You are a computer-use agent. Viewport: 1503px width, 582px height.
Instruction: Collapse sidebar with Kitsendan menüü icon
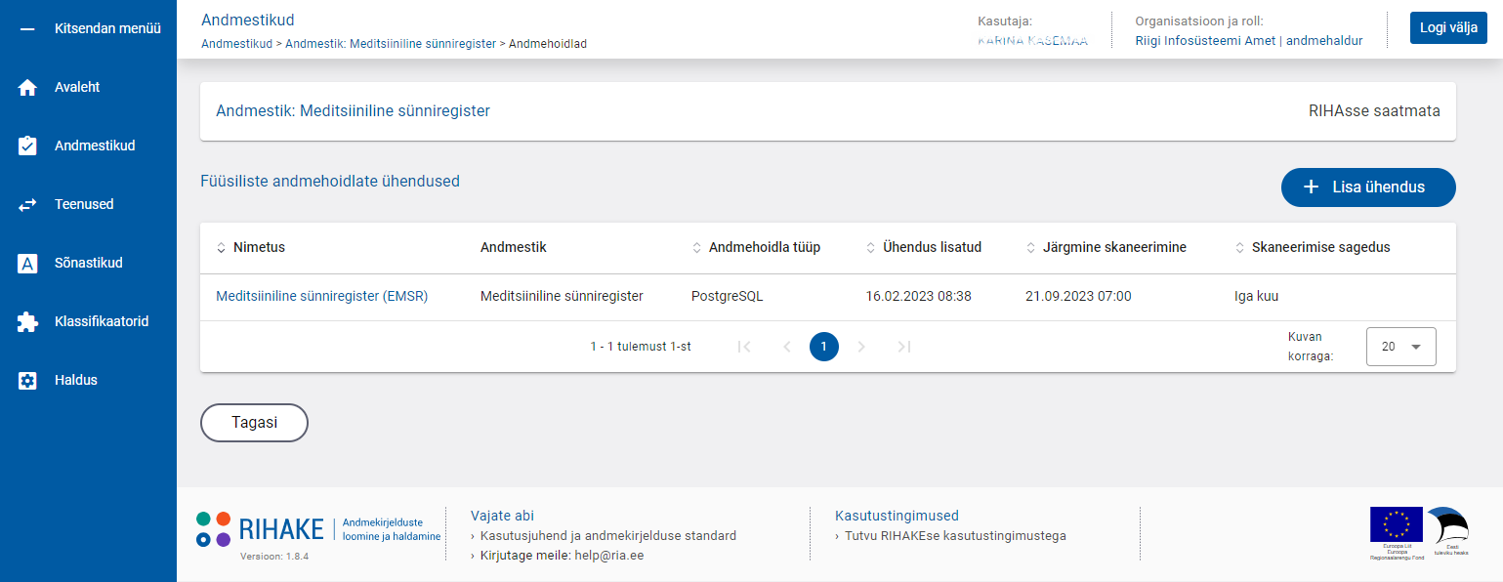coord(27,29)
